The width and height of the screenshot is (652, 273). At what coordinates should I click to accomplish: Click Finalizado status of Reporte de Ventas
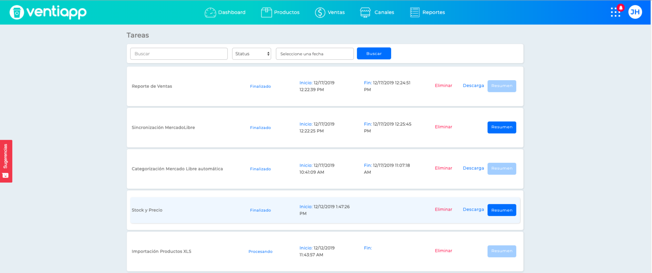click(x=260, y=86)
